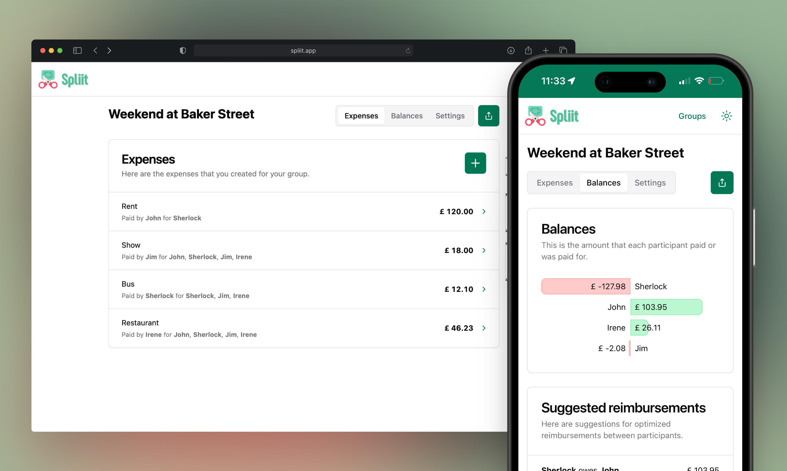Screen dimensions: 787x471
Task: Tap the battery indicator on phone
Action: 716,81
